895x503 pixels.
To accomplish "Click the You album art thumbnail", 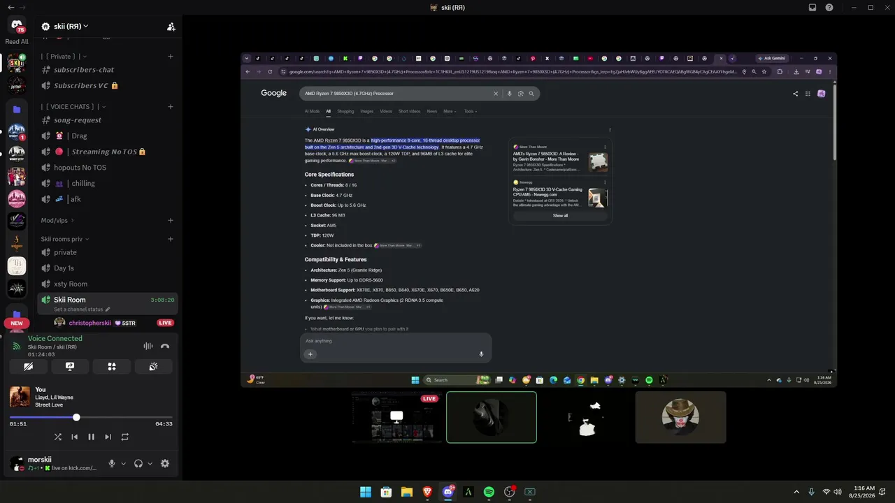I will coord(20,397).
